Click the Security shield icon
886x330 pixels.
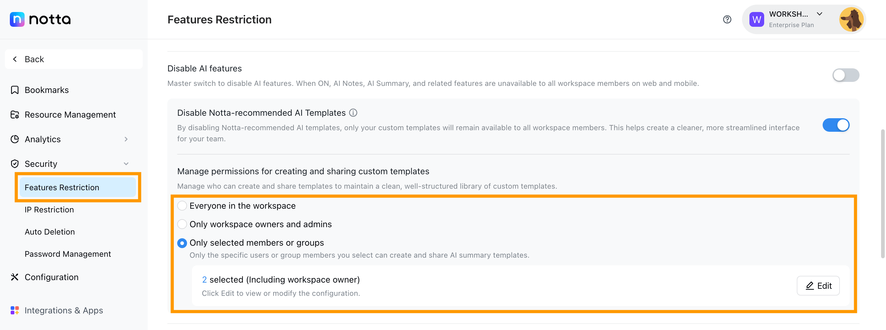tap(14, 164)
